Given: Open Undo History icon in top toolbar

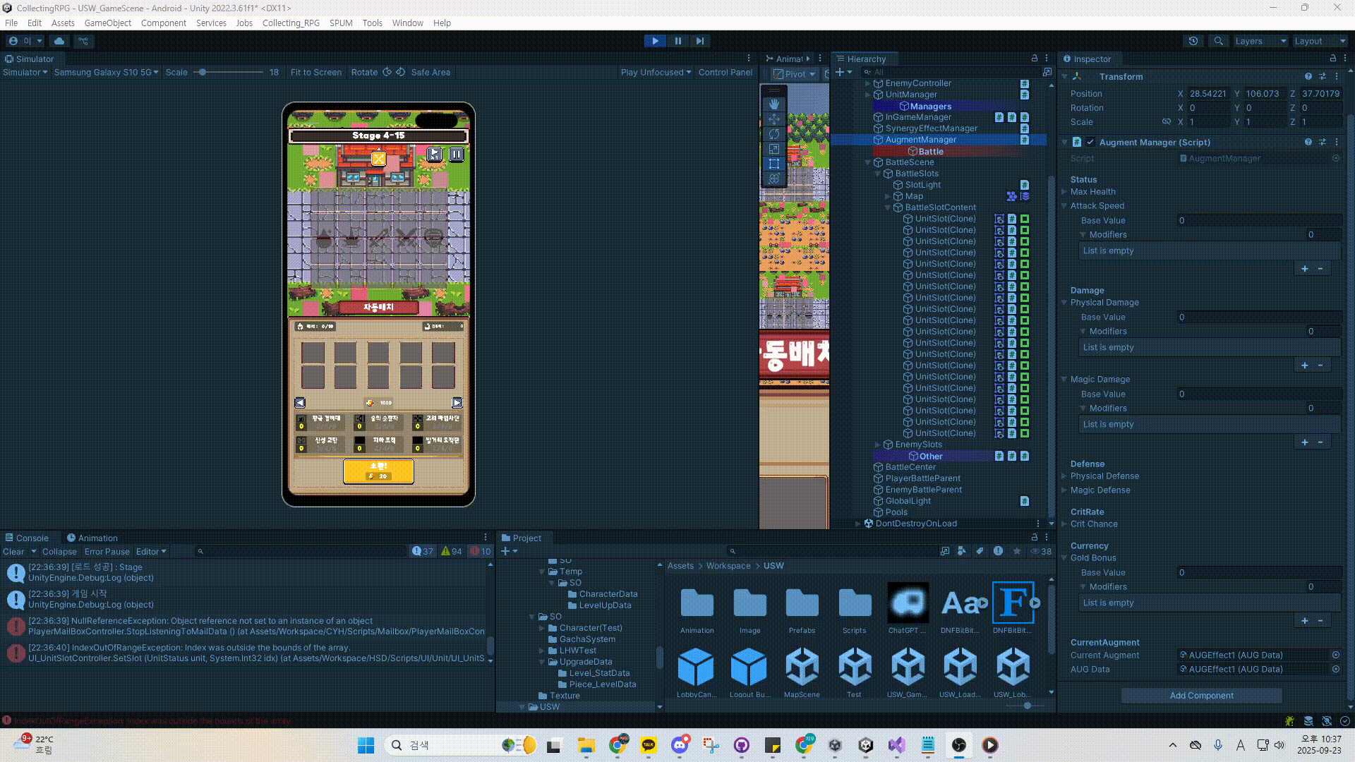Looking at the screenshot, I should (1193, 41).
